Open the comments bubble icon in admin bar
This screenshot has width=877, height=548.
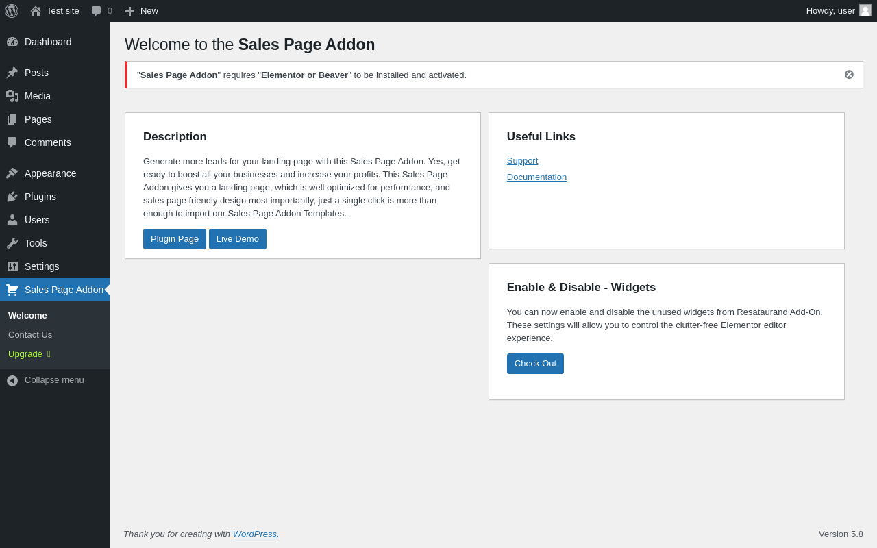click(97, 11)
